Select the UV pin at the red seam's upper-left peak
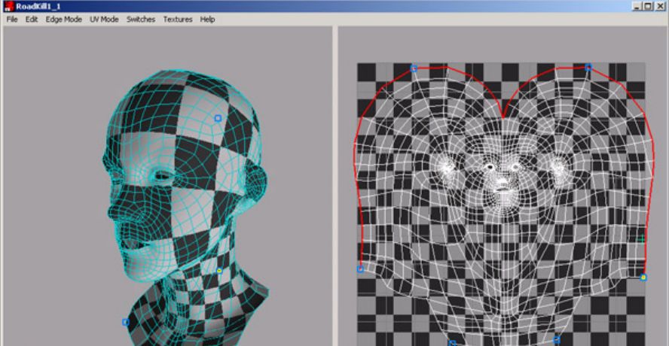 pos(414,68)
